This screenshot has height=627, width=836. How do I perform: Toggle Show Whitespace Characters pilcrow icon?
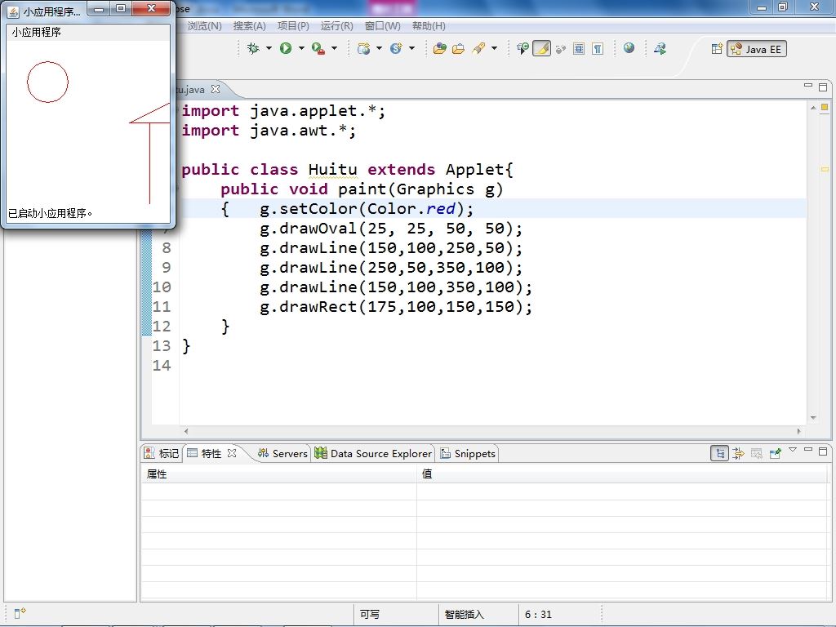click(x=598, y=48)
